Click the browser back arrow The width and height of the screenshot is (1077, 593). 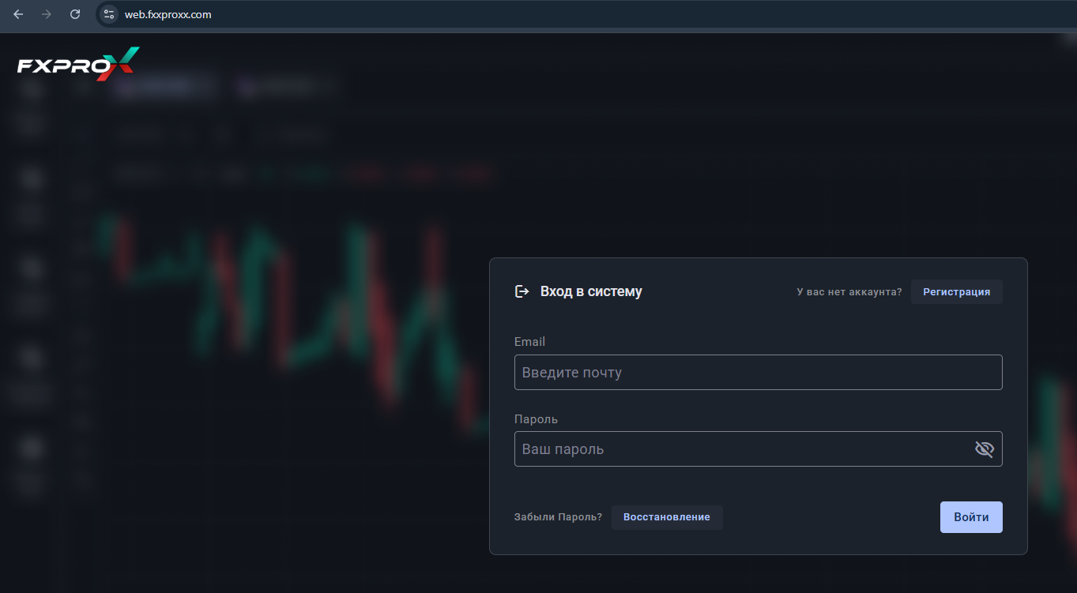click(x=19, y=14)
